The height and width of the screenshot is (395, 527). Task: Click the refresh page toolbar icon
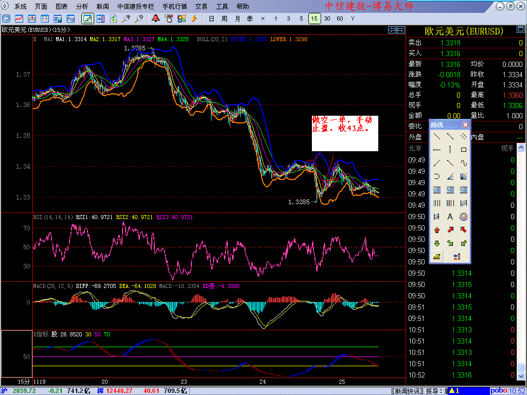tap(113, 19)
